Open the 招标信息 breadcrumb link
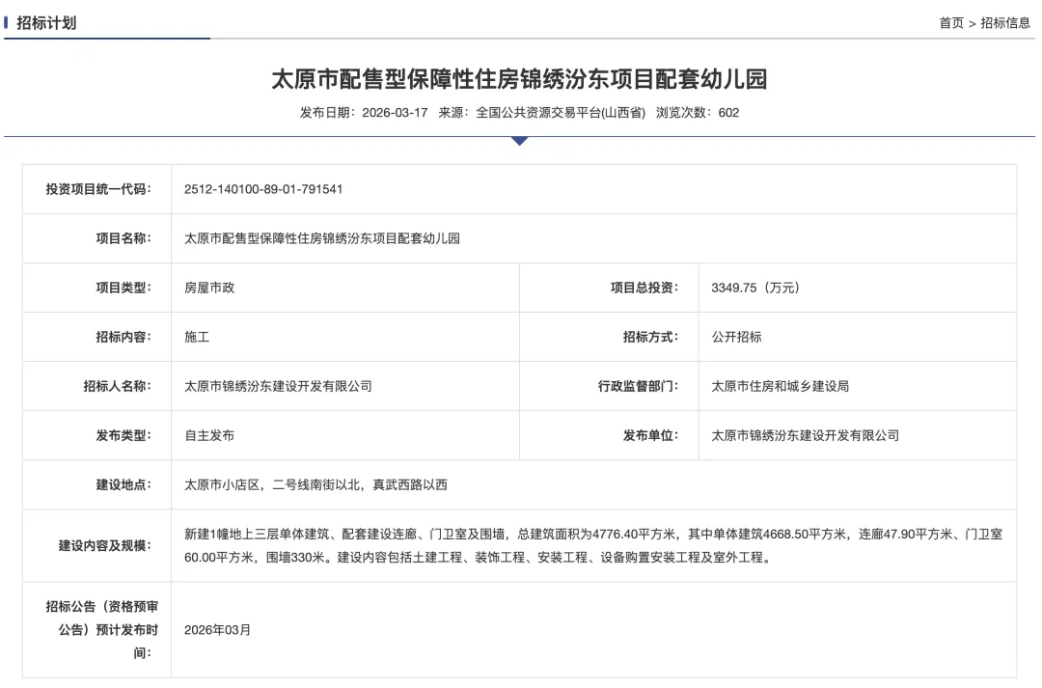 point(1005,22)
